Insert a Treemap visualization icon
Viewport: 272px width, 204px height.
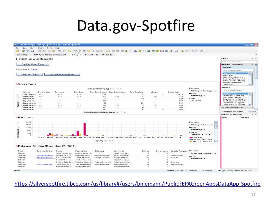pyautogui.click(x=153, y=51)
